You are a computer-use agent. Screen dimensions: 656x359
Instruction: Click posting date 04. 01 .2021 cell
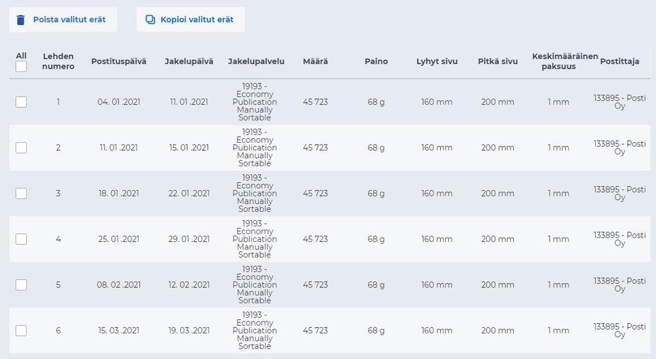click(119, 102)
